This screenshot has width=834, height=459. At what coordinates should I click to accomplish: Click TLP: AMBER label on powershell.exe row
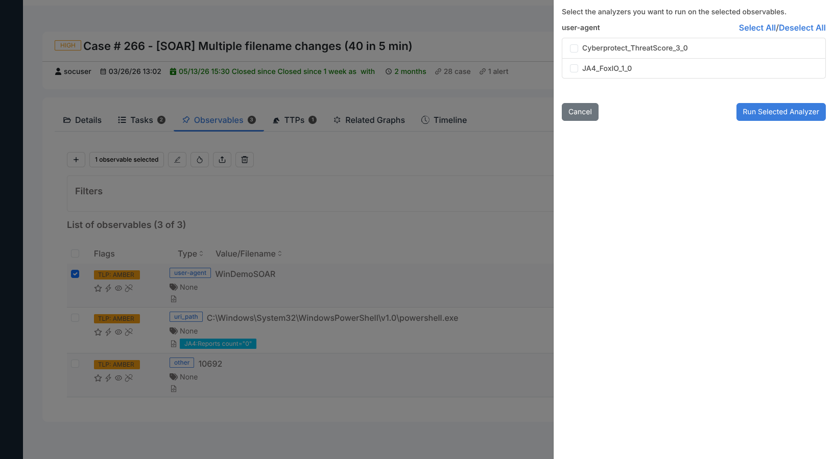116,319
